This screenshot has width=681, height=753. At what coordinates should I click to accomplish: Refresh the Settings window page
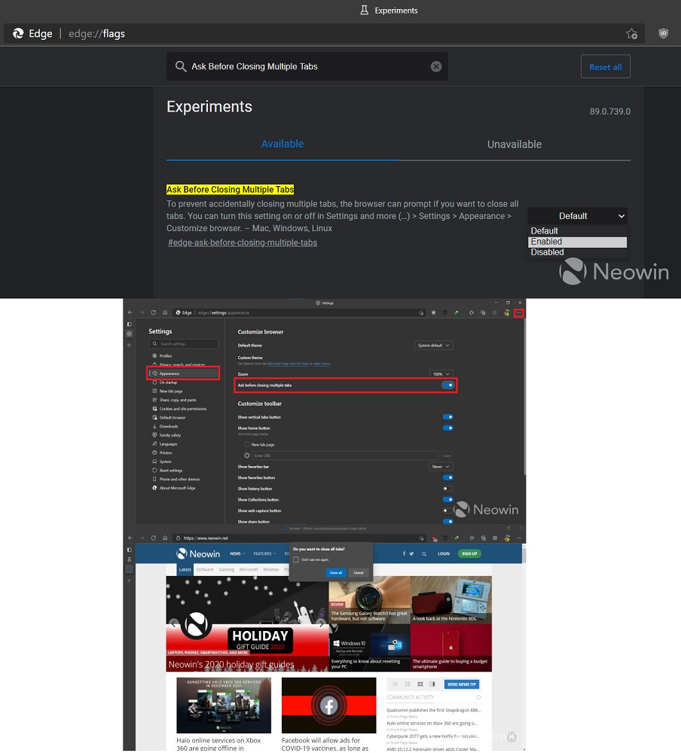[154, 312]
